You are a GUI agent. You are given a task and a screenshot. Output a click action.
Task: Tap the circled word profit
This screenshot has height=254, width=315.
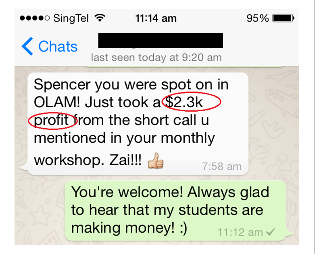(x=51, y=121)
